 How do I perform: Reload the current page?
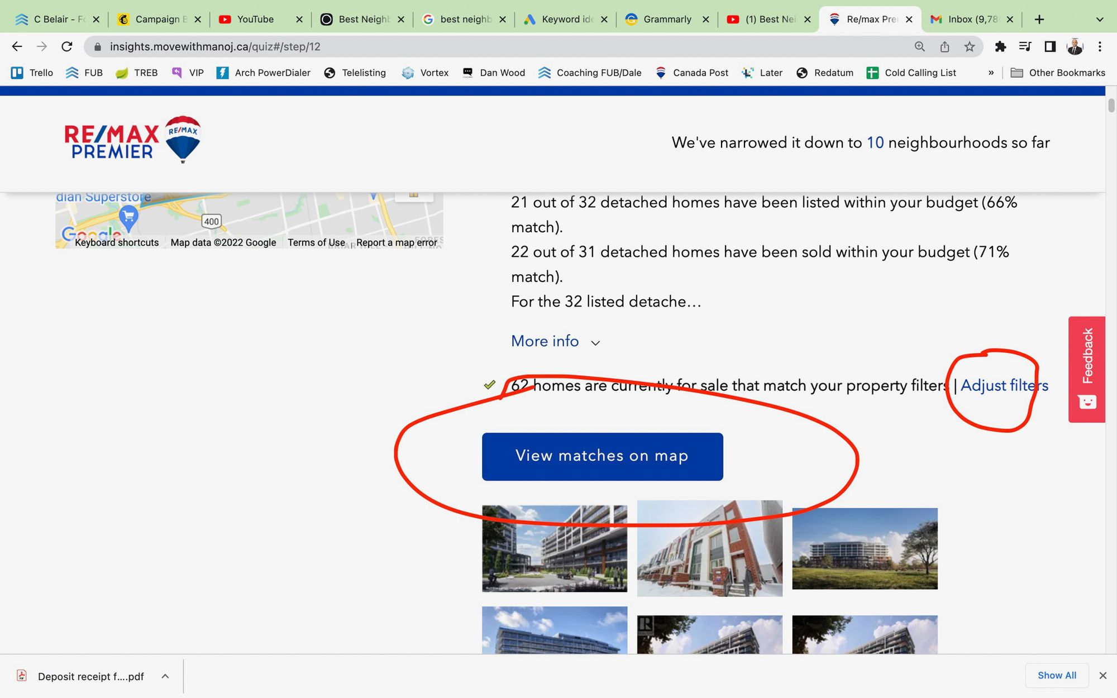pyautogui.click(x=67, y=47)
